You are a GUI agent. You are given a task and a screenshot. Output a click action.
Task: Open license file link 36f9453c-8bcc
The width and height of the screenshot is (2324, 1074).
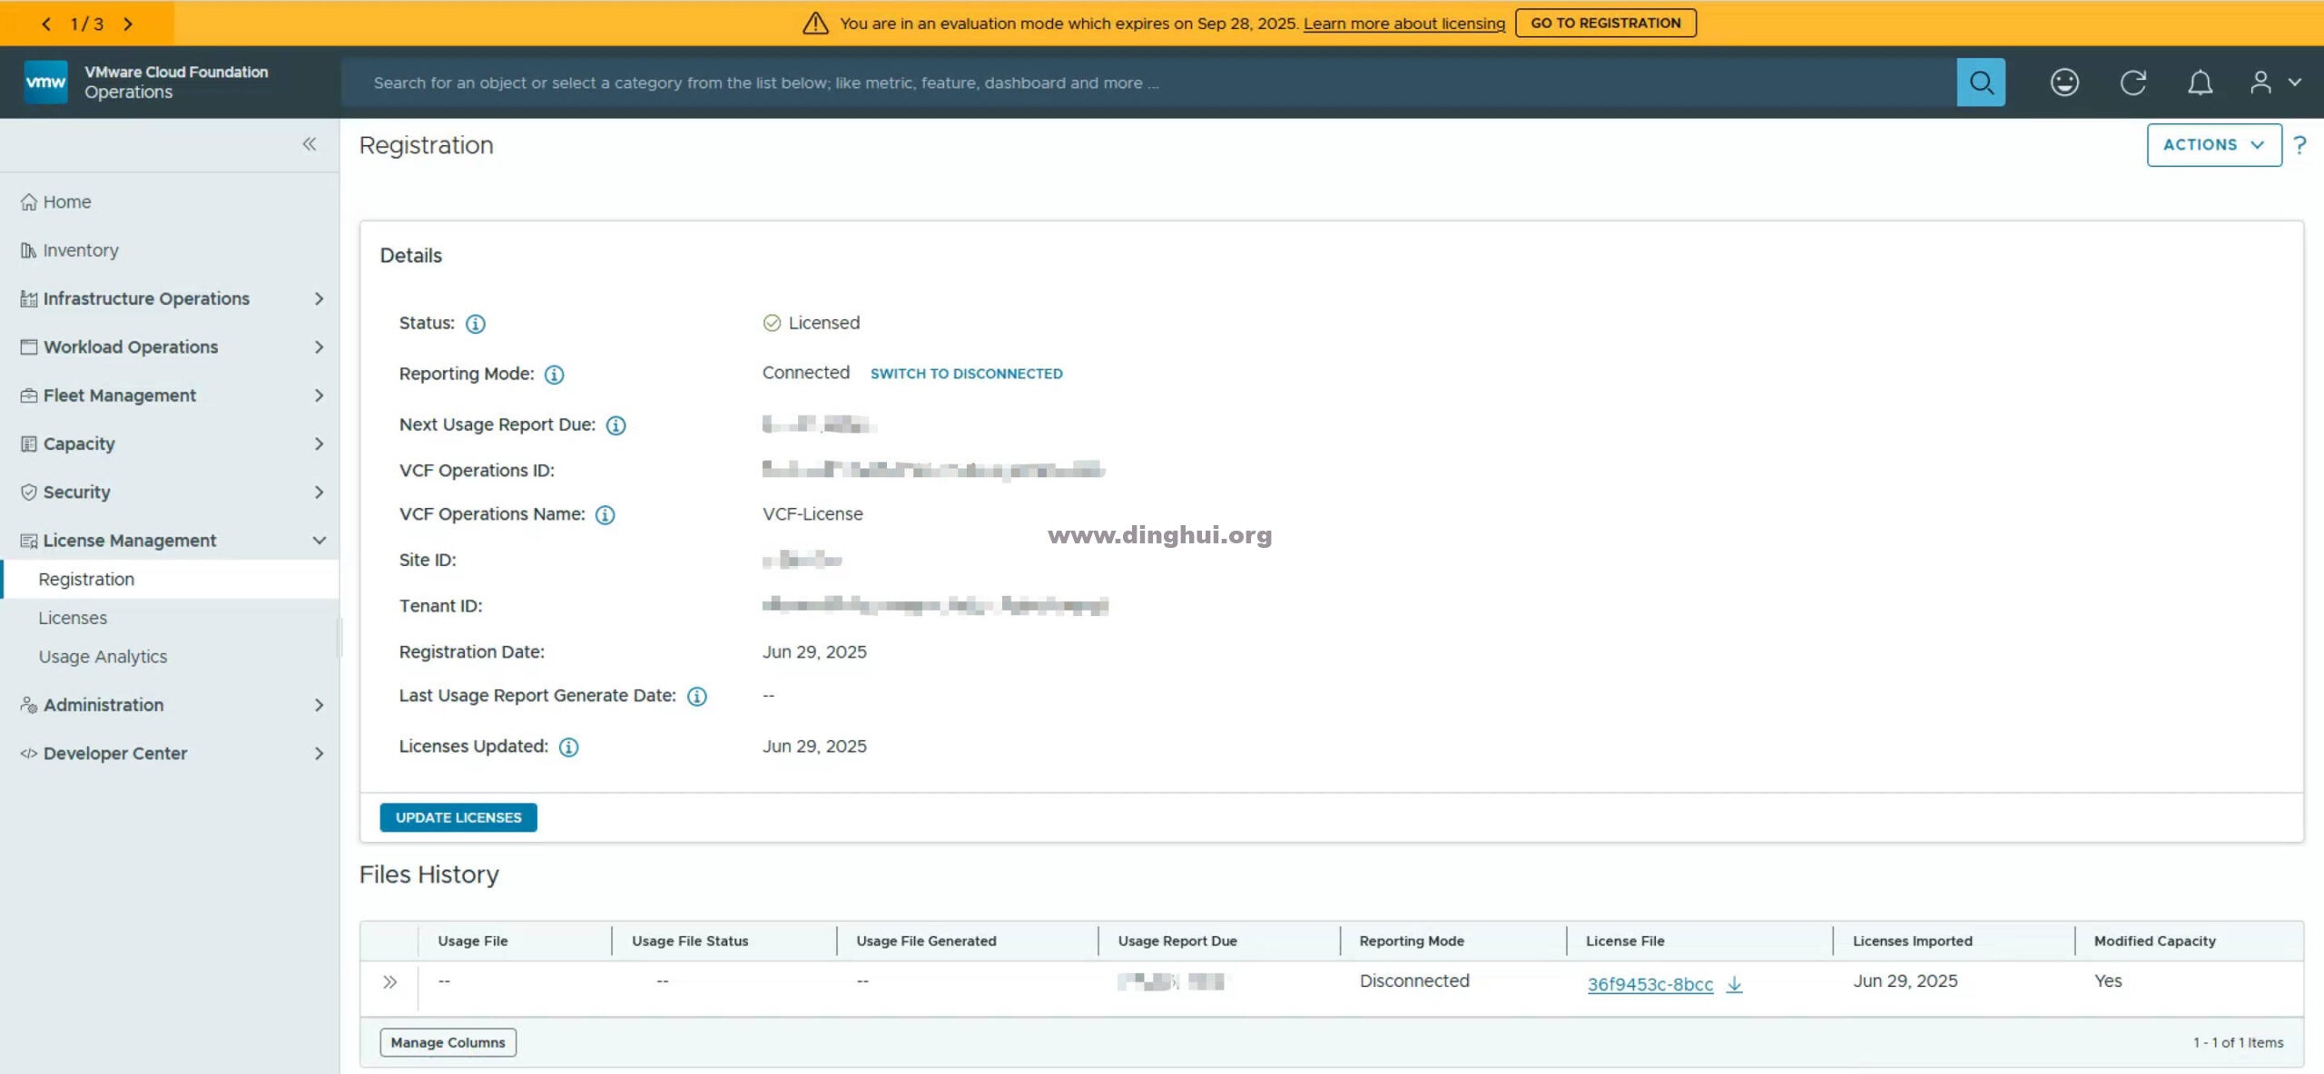point(1649,984)
